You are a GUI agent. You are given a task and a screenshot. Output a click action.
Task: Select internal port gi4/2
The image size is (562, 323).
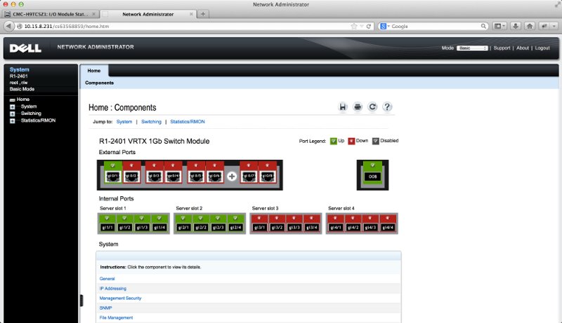[x=353, y=224]
